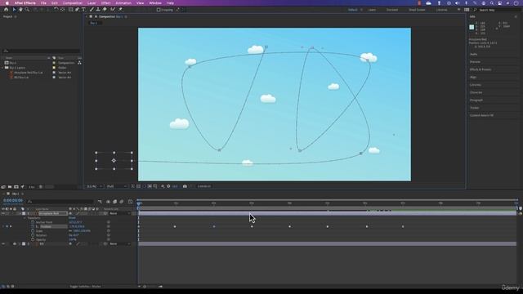Expand the Sky 1 Layers folder
Image resolution: width=523 pixels, height=294 pixels.
[2, 68]
